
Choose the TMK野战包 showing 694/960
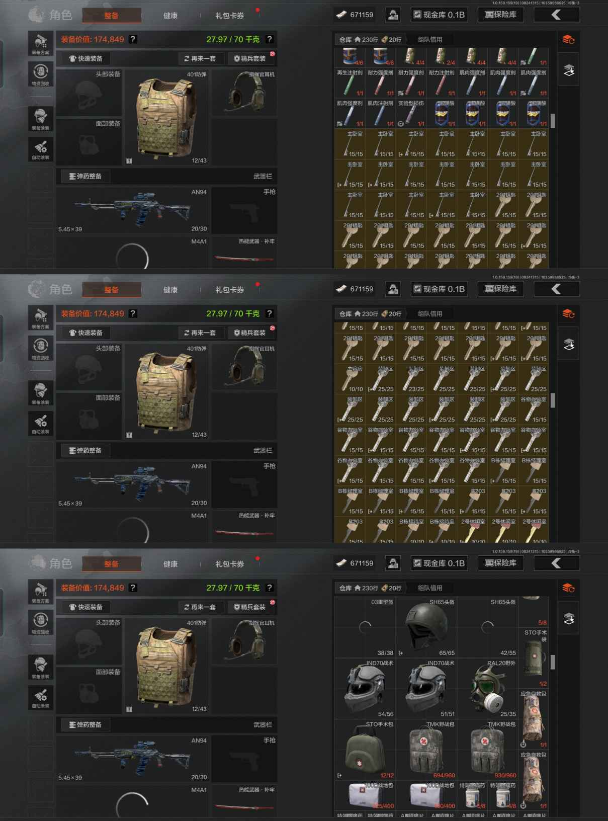click(426, 749)
